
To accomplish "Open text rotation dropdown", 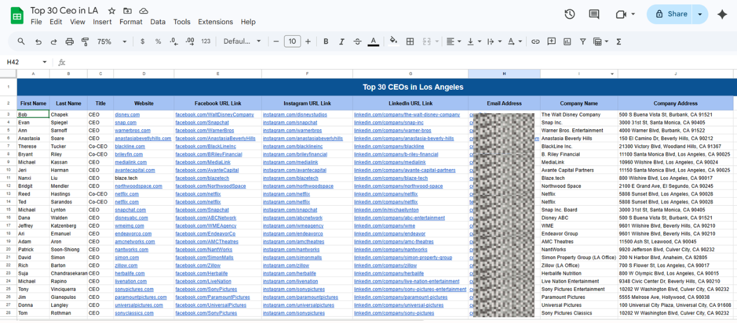I will pyautogui.click(x=514, y=41).
